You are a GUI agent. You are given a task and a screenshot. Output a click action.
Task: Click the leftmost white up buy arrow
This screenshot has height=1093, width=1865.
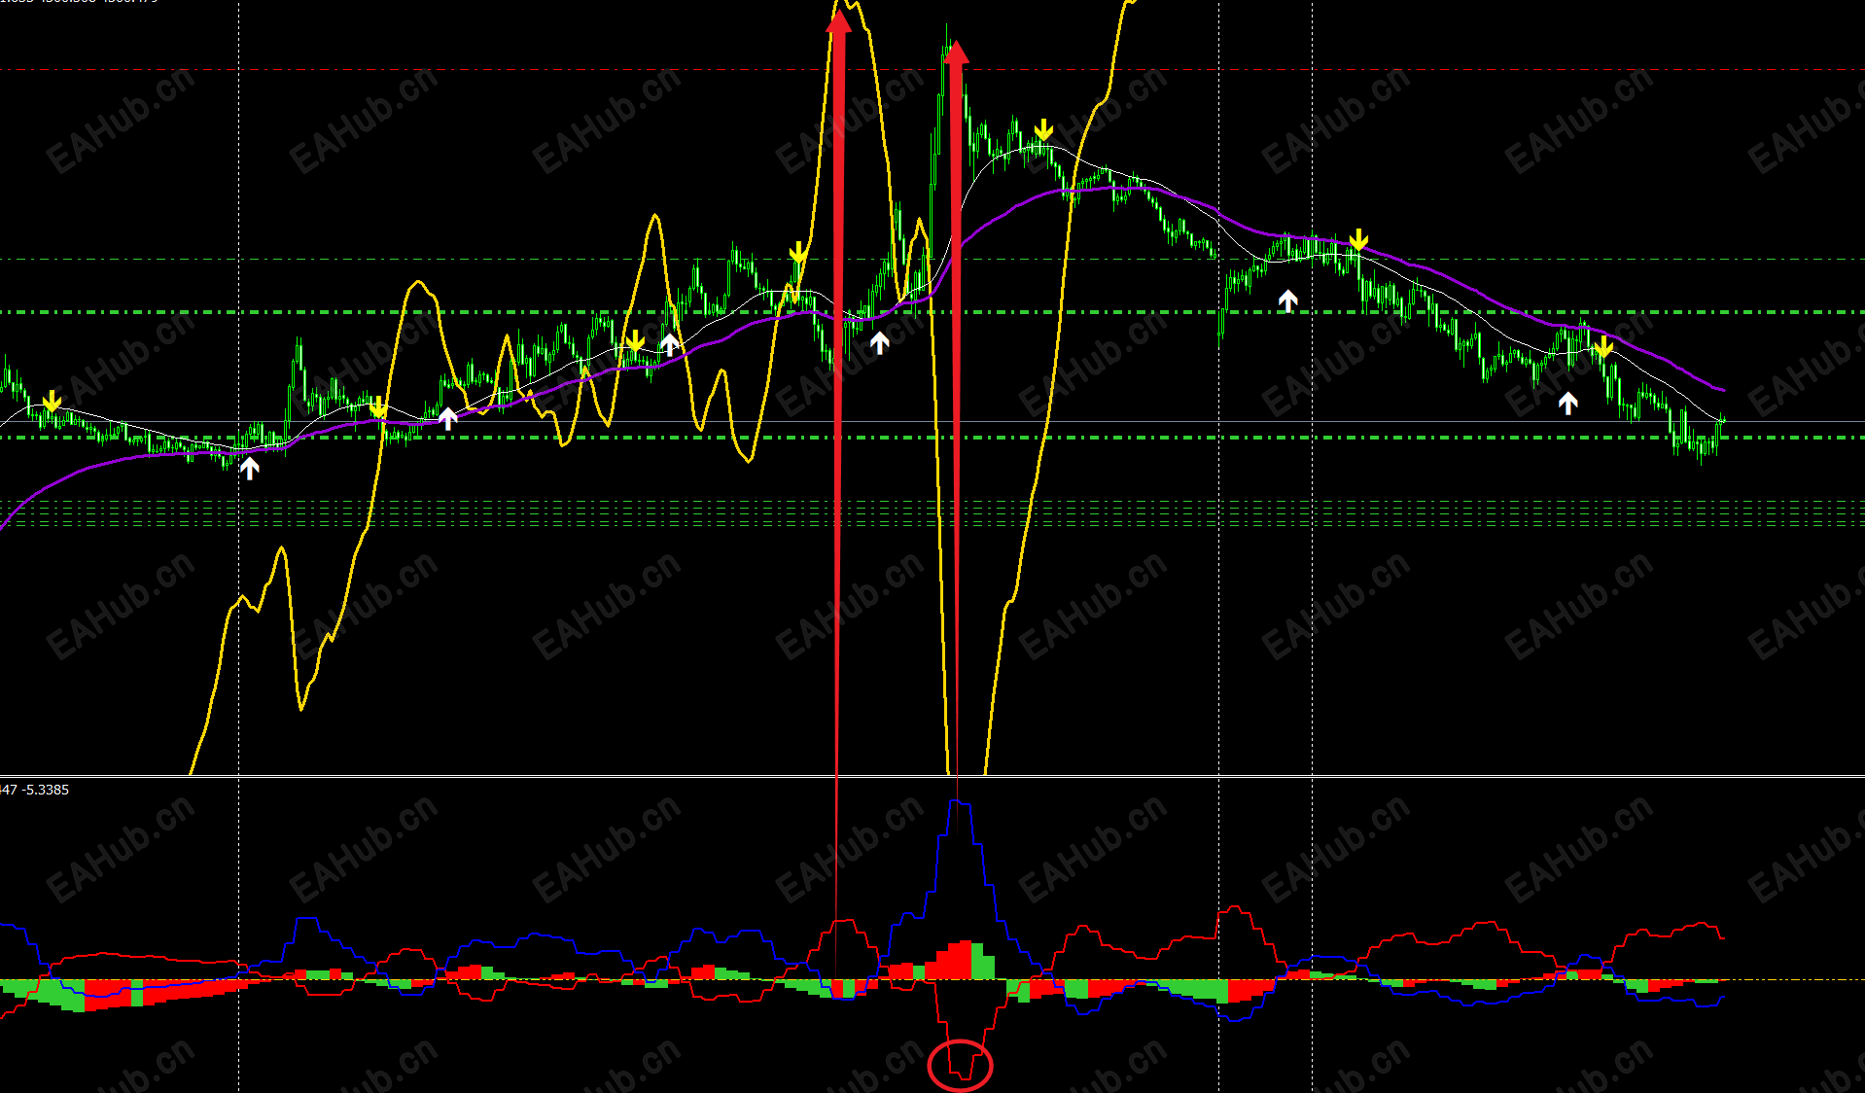250,469
